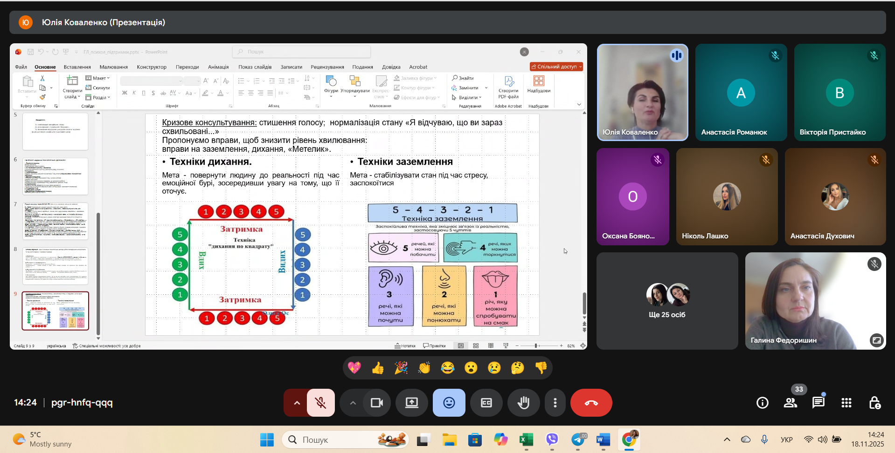Screen dimensions: 895x453
Task: Open meeting details info icon
Action: pos(763,403)
